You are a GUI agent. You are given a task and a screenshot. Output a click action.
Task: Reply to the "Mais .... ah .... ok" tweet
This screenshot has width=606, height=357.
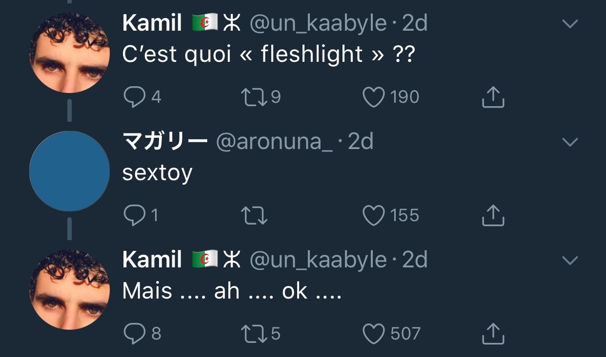pos(134,334)
